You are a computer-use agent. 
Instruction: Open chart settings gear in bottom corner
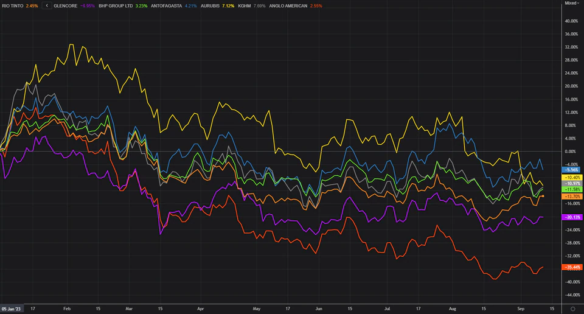point(572,309)
